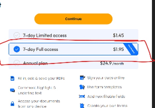Click the $1.95 price on Full access
Screen dimensions: 155x108
coord(118,49)
